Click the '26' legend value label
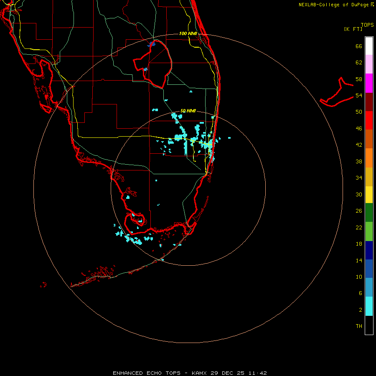 coord(359,211)
